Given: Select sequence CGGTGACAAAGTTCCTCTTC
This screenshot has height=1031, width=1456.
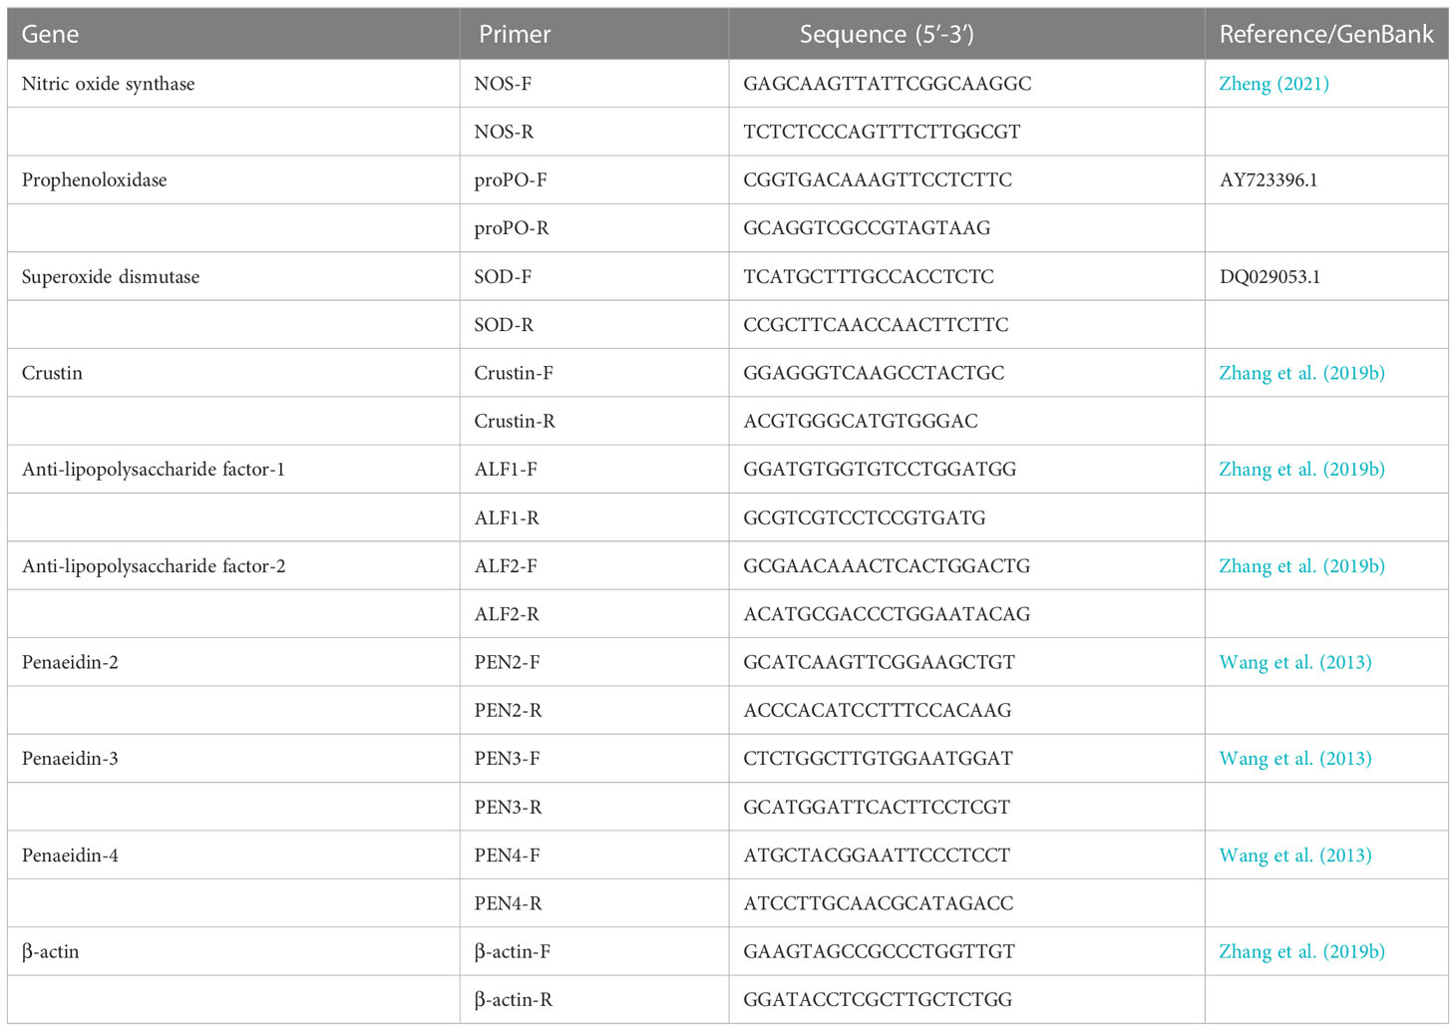Looking at the screenshot, I should point(878,180).
